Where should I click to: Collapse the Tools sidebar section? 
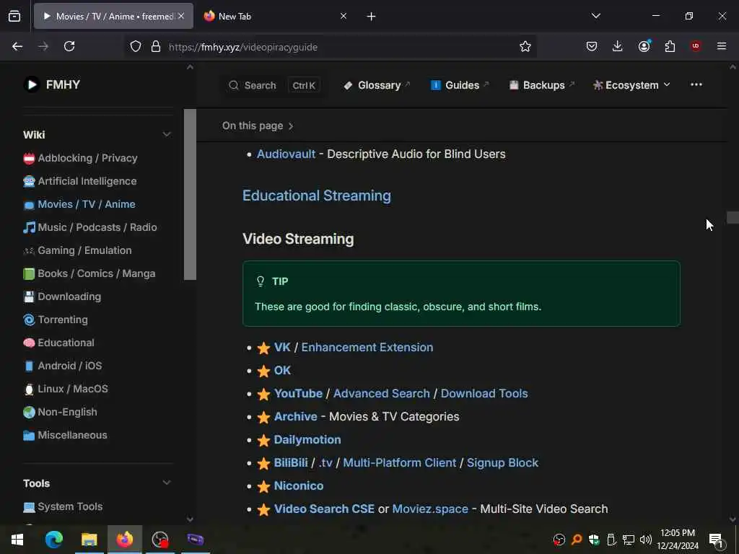pos(167,483)
